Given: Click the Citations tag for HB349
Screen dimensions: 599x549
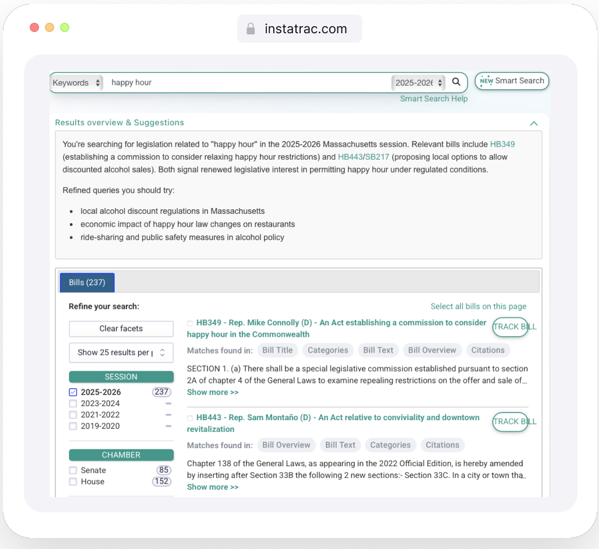Looking at the screenshot, I should (488, 350).
